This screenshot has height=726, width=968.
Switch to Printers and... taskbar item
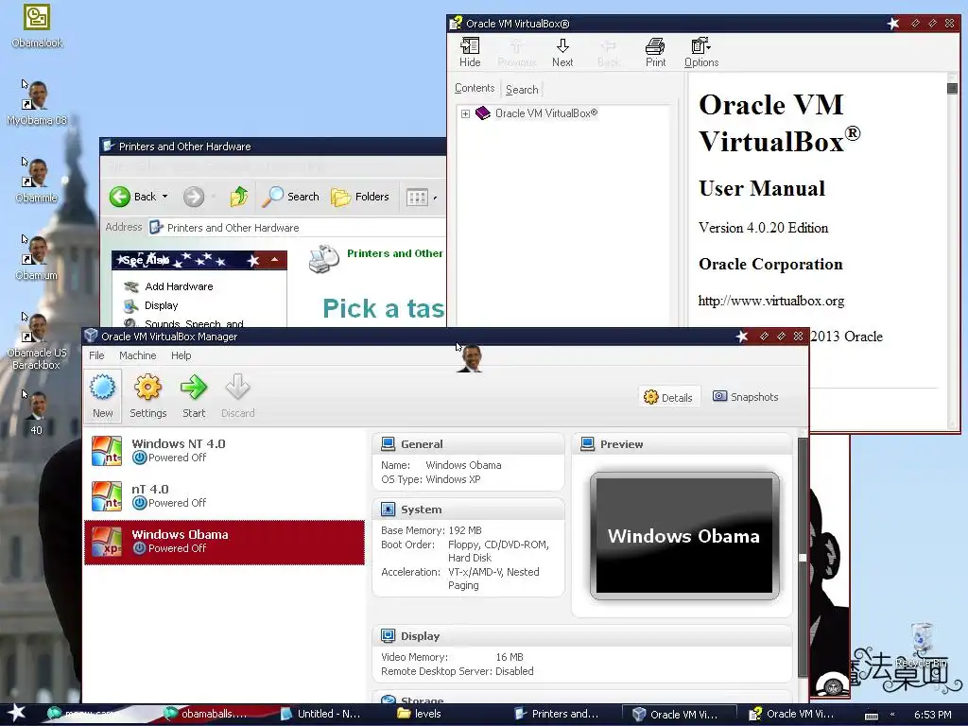(558, 714)
